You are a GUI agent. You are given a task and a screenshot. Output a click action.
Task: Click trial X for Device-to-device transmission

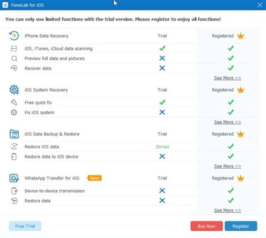[162, 191]
